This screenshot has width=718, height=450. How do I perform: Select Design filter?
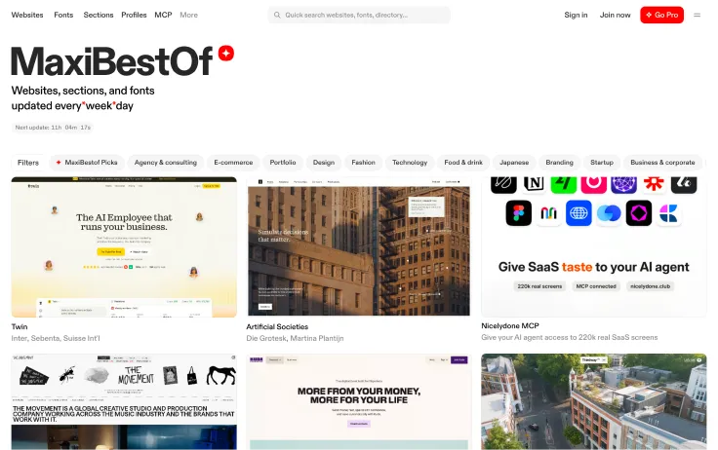click(x=324, y=163)
